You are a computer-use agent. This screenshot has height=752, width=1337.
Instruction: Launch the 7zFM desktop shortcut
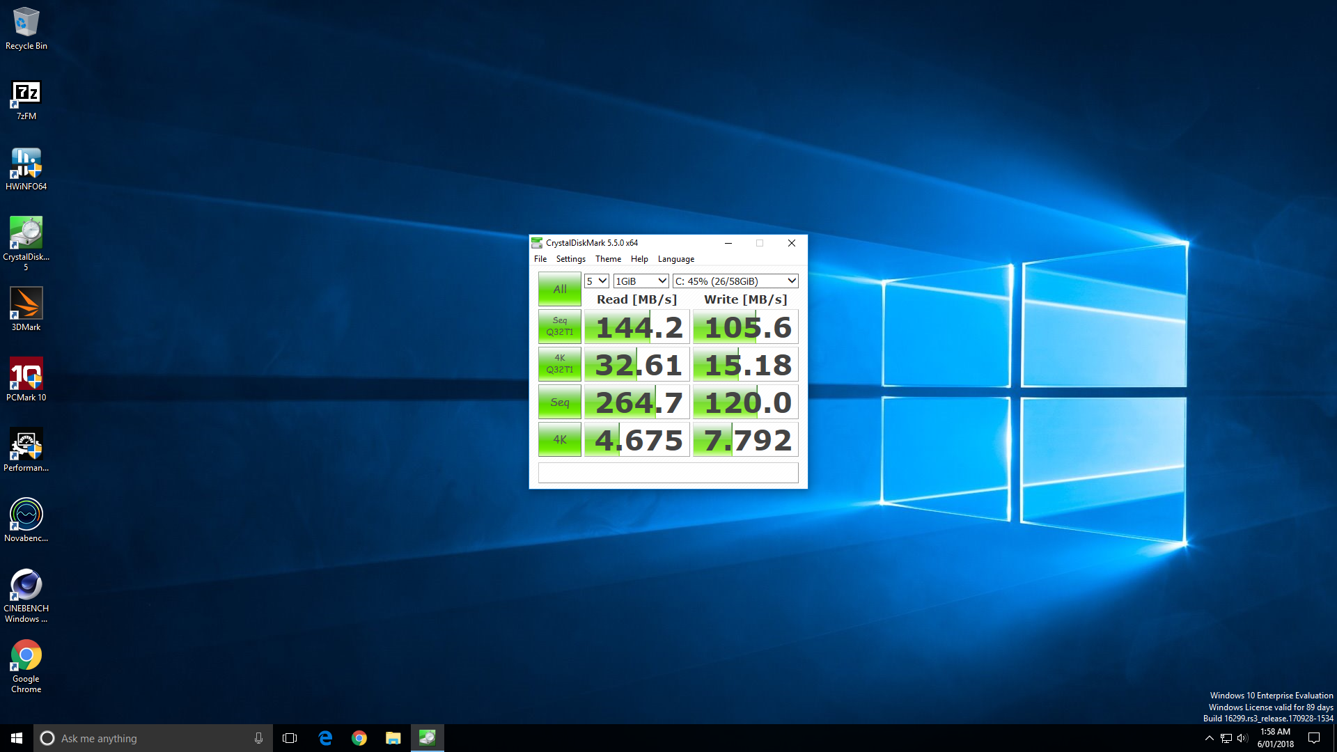[x=26, y=100]
